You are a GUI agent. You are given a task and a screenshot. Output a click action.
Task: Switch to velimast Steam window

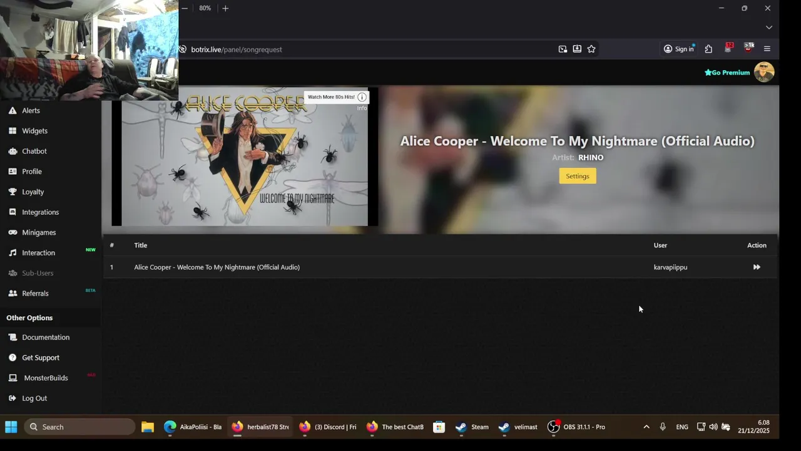click(x=518, y=427)
